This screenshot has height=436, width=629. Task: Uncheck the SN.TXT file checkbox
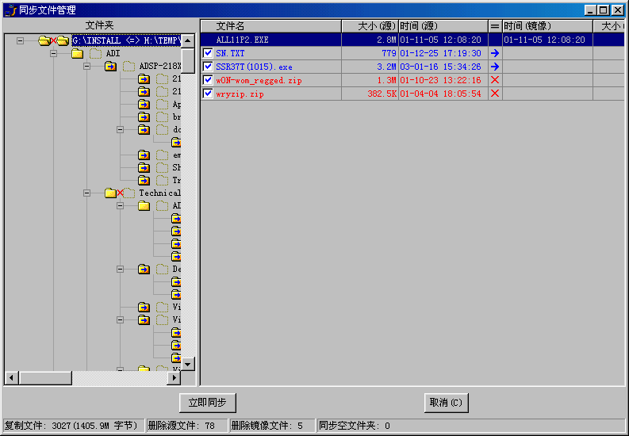pos(208,53)
